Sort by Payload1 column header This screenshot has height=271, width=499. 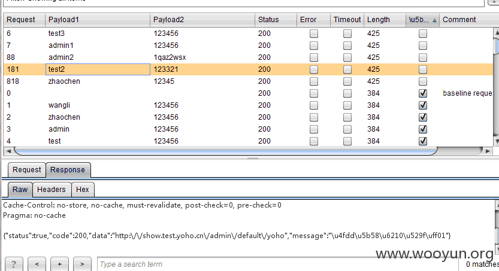pos(98,20)
